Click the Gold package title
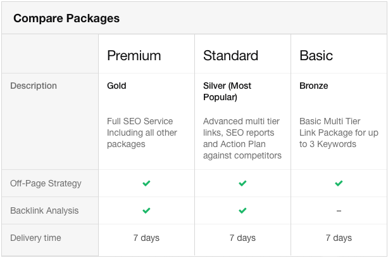 tap(116, 86)
